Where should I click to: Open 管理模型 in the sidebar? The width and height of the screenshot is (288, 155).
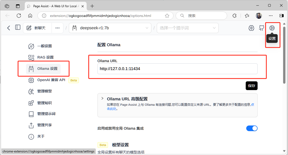pyautogui.click(x=40, y=91)
